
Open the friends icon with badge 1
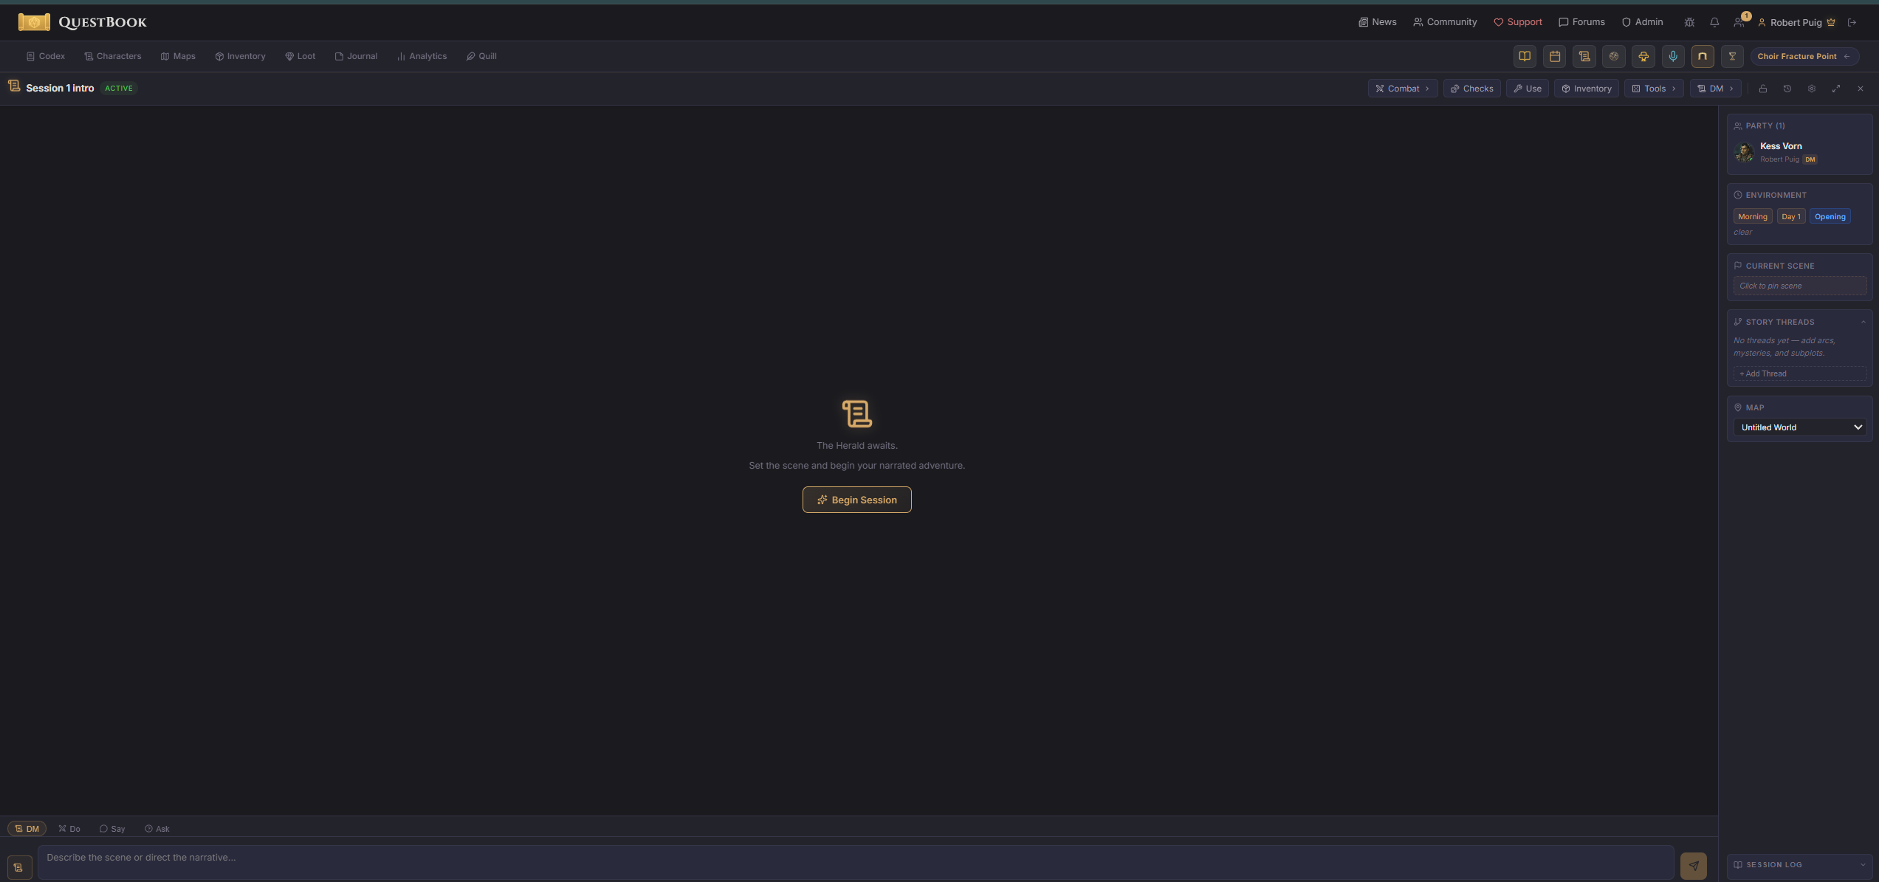click(x=1739, y=22)
